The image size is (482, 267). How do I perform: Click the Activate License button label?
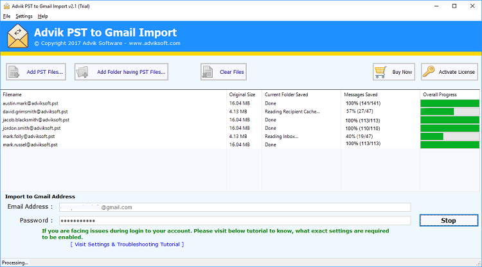tap(456, 72)
